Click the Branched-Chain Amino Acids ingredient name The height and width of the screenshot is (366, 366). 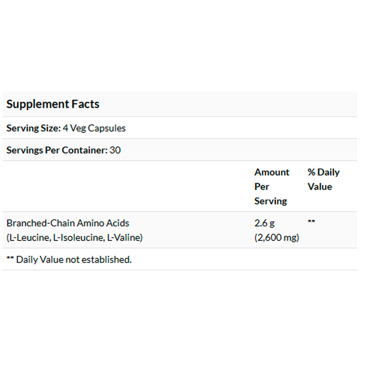tap(68, 223)
